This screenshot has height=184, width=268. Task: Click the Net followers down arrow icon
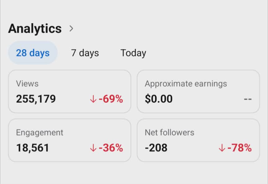click(222, 148)
